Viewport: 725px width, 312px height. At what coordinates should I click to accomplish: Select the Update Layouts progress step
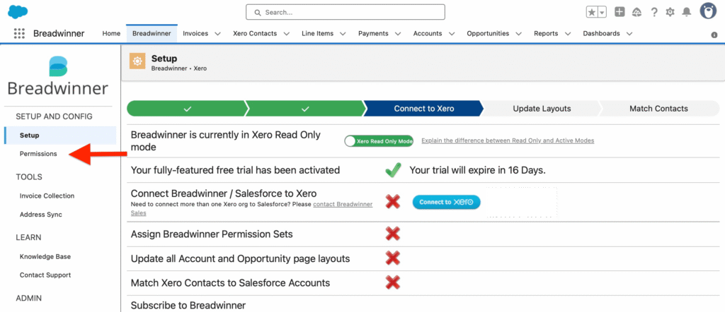coord(542,109)
